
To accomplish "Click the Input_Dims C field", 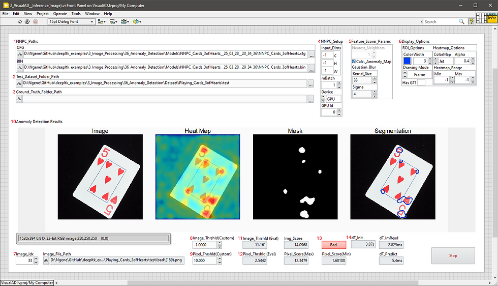I will tap(327, 55).
